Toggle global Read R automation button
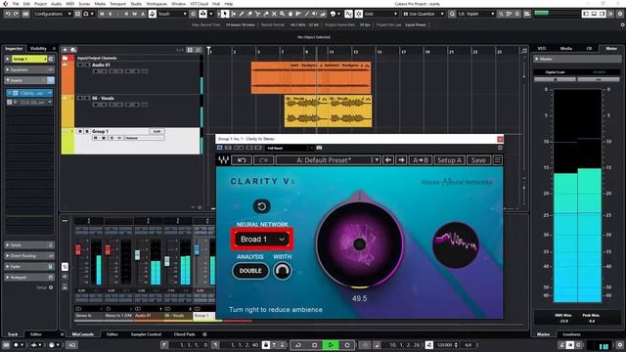Viewport: 626px width, 352px height. coord(126,14)
